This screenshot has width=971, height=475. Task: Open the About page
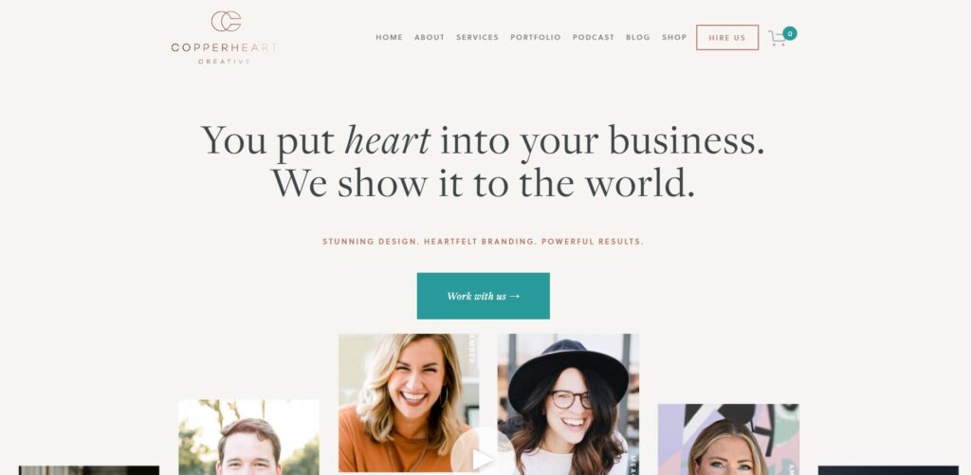430,37
